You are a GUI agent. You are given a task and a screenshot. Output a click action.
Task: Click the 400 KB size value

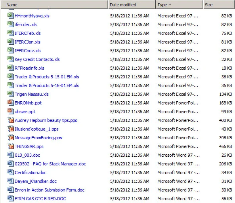[x=225, y=120]
